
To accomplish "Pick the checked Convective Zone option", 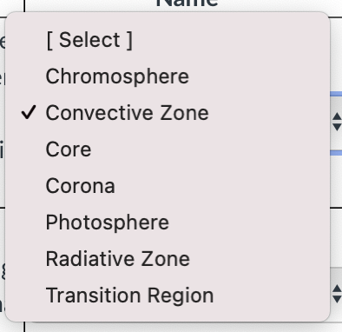I will pos(168,113).
